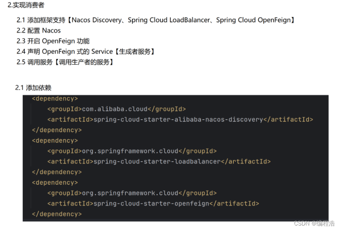Select the line '2.1 添加框架支持' with framework list
This screenshot has width=341, height=230.
[x=156, y=20]
